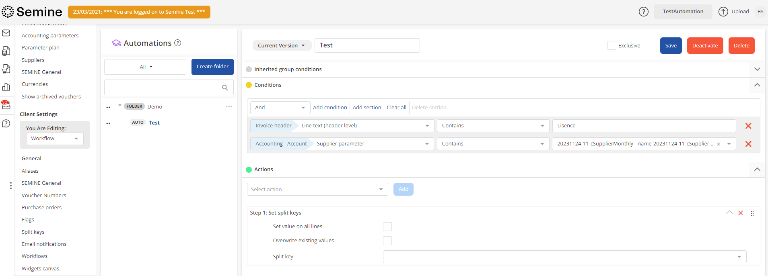
Task: Click Automations help info icon
Action: coord(177,43)
